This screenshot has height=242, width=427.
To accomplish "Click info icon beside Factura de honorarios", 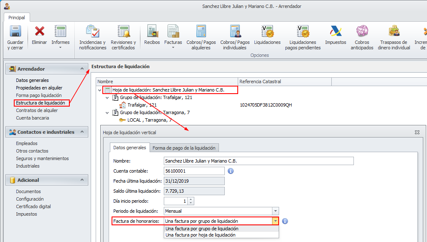I will click(x=285, y=221).
